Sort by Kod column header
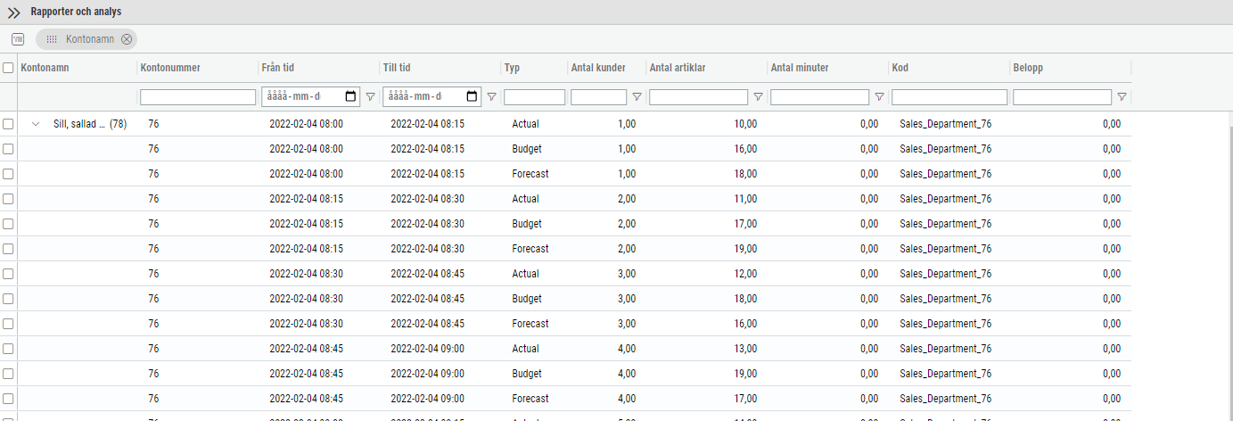This screenshot has width=1233, height=421. tap(900, 68)
